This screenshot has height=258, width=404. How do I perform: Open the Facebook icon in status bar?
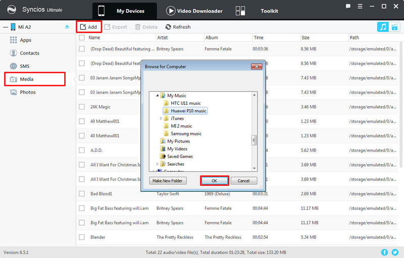[384, 252]
